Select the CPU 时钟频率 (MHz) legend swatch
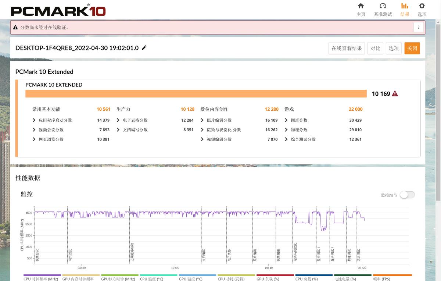This screenshot has height=281, width=441. [x=42, y=275]
